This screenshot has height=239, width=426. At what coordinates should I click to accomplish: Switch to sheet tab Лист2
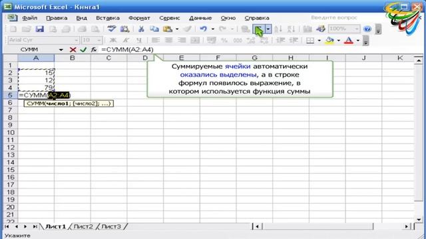[83, 226]
